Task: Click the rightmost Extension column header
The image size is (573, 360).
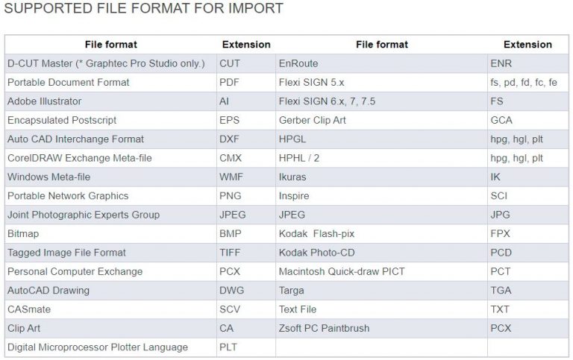Action: (x=527, y=45)
